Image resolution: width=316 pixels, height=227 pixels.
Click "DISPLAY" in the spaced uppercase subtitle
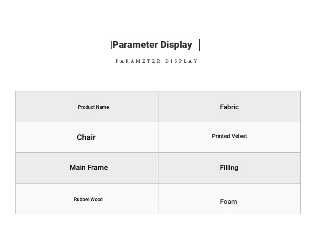(x=182, y=61)
